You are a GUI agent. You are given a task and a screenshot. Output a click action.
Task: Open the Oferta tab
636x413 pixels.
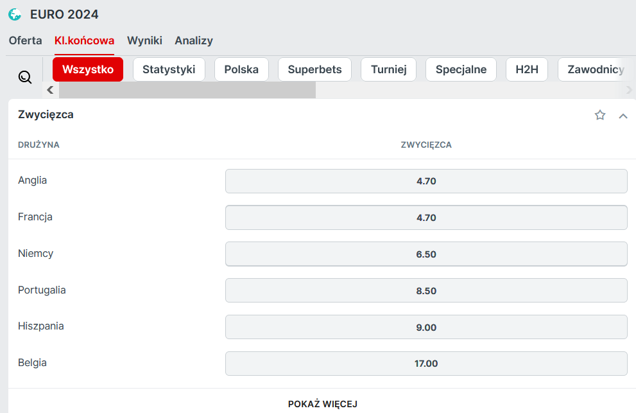[x=26, y=40]
